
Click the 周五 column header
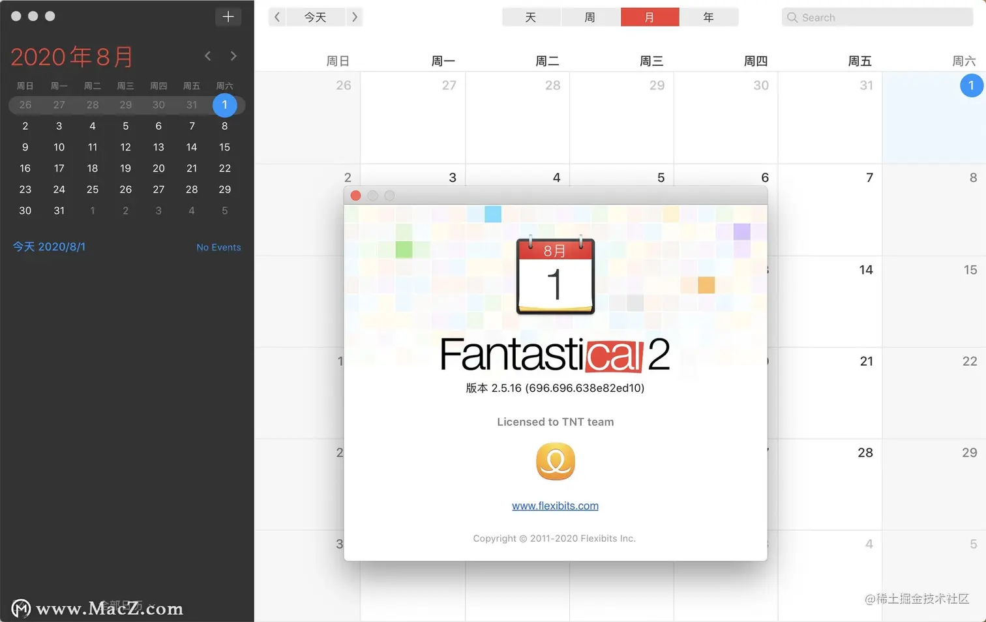point(859,61)
